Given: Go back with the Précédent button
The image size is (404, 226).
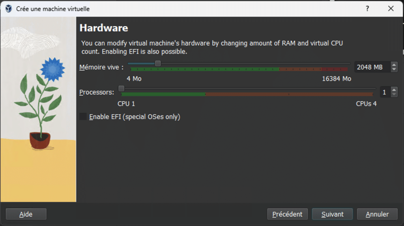Looking at the screenshot, I should (x=287, y=214).
